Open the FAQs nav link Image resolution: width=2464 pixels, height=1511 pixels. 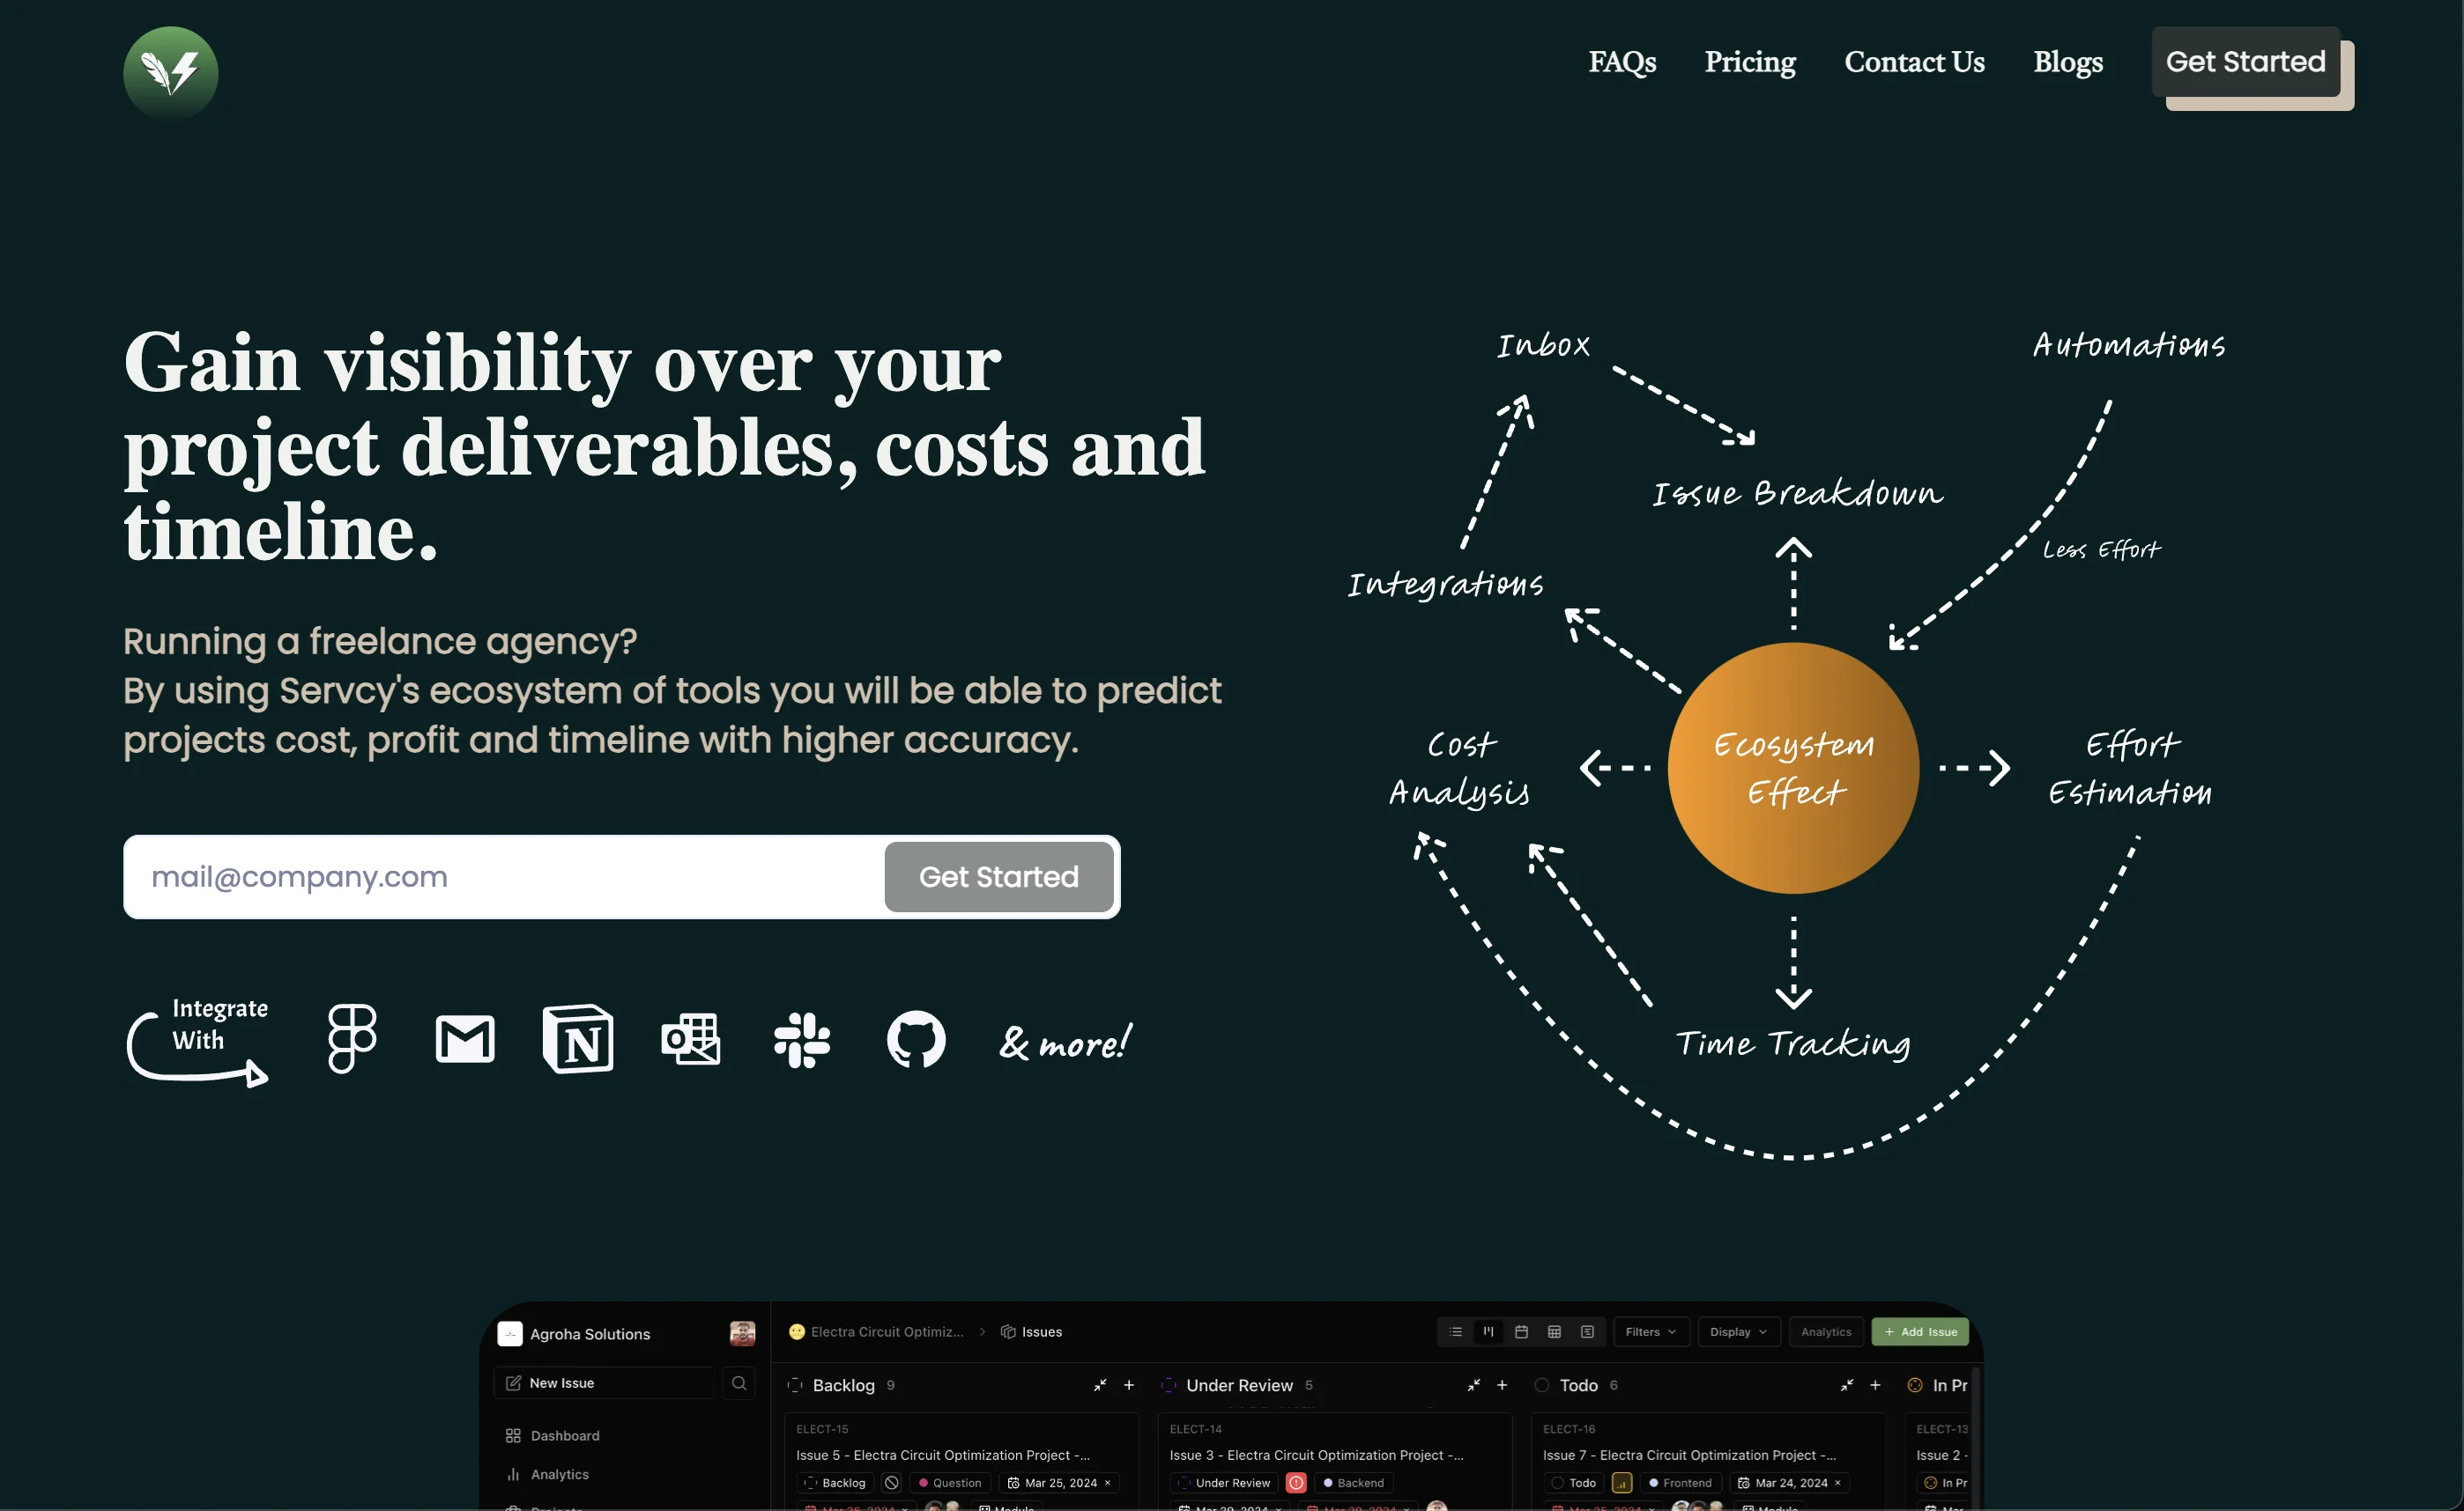click(1622, 62)
